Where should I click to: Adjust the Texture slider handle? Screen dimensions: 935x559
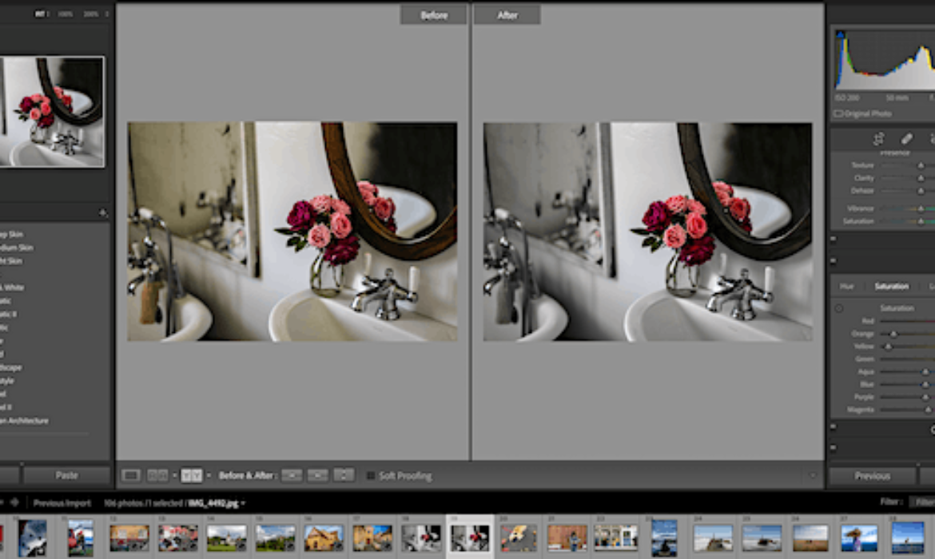click(x=921, y=165)
